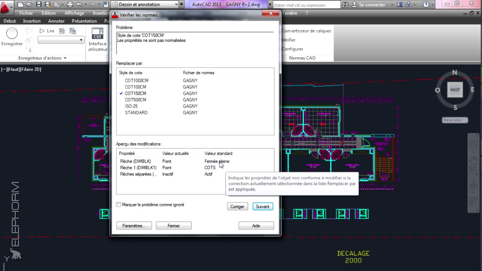The image size is (482, 271).
Task: Click the 'Fichier de normes' column header
Action: coord(199,73)
